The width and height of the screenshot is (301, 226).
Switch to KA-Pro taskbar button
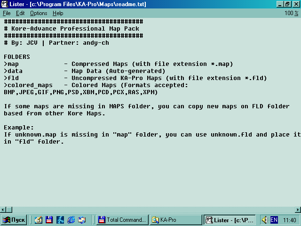click(x=175, y=220)
